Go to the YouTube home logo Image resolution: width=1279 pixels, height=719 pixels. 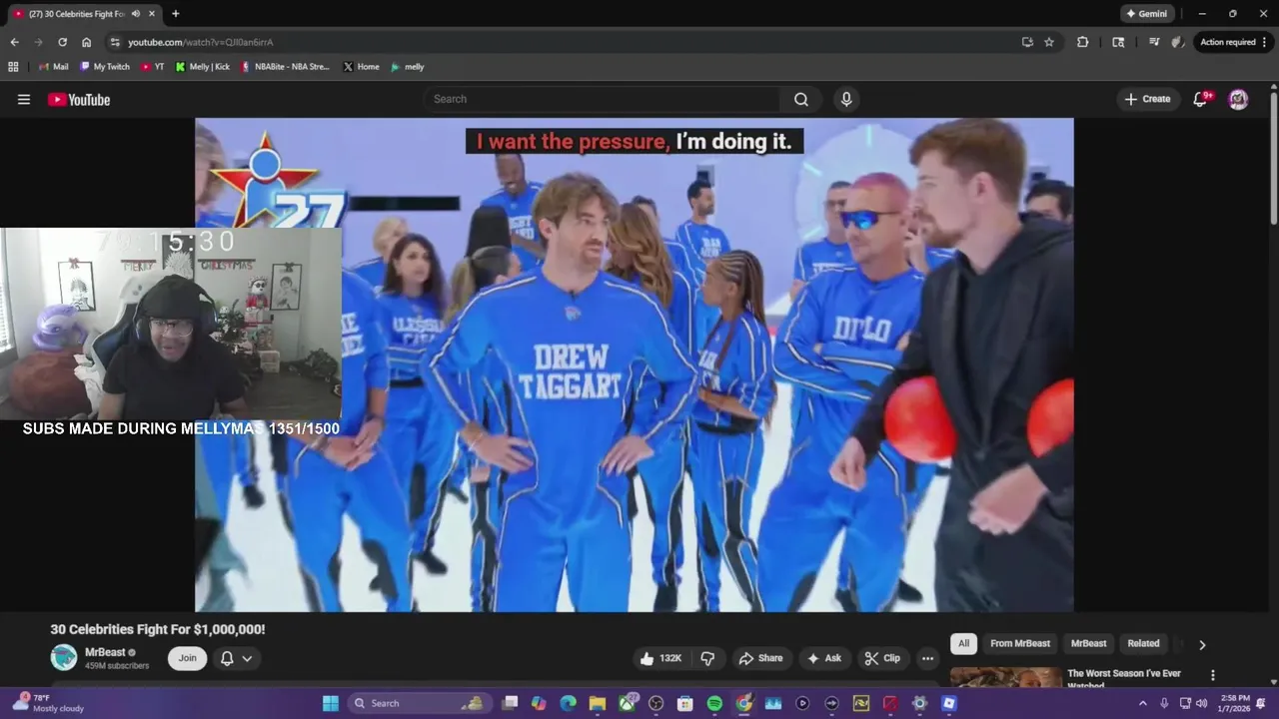tap(79, 99)
